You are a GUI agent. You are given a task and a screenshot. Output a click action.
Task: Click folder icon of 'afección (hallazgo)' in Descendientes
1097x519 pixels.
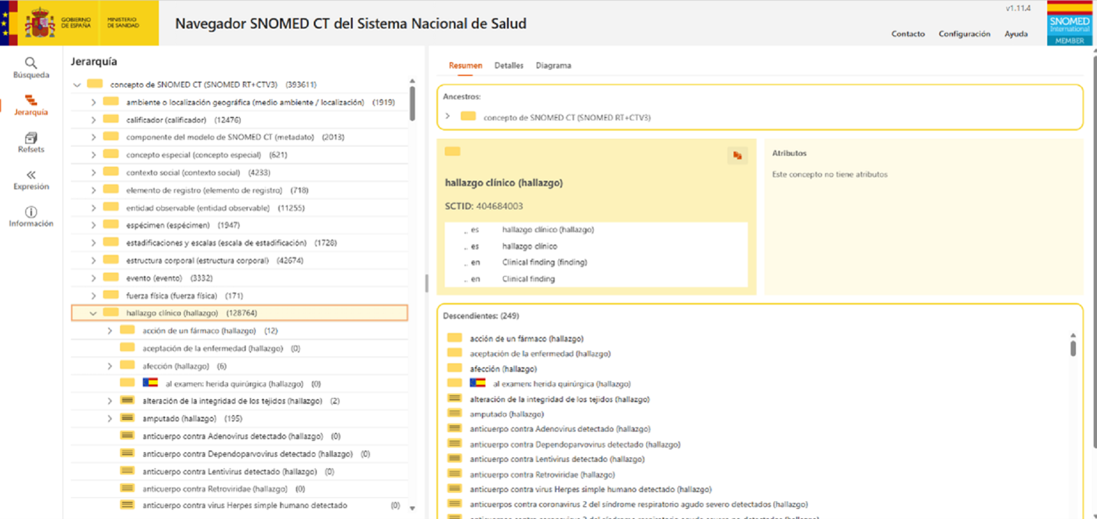click(455, 368)
